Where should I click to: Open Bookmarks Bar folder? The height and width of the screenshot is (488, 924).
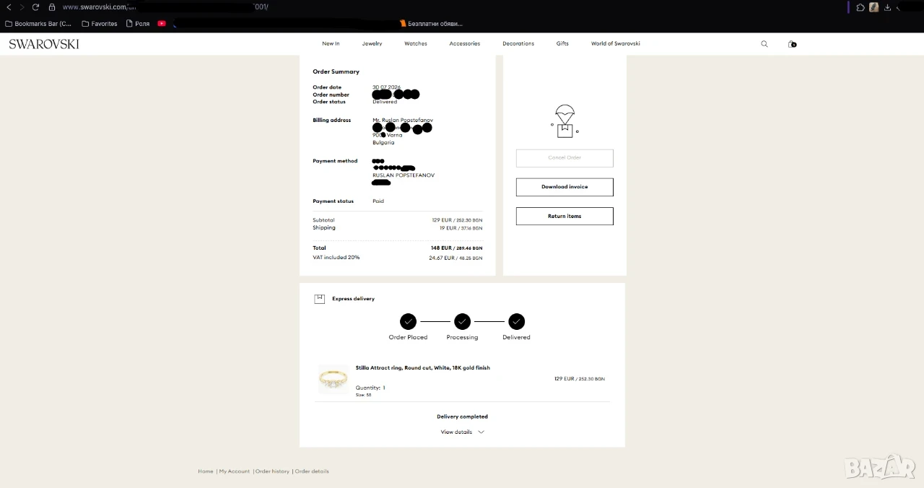point(39,24)
